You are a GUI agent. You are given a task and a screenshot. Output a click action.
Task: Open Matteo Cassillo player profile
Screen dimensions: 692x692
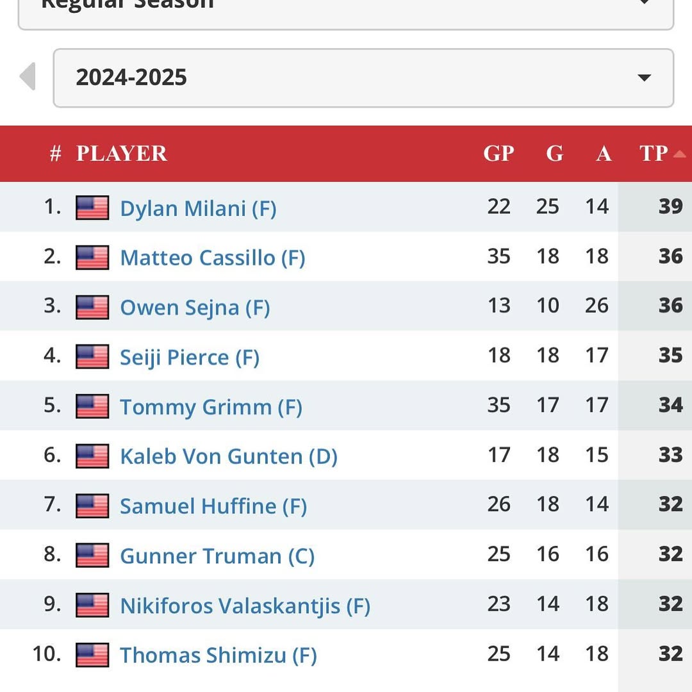pyautogui.click(x=212, y=258)
